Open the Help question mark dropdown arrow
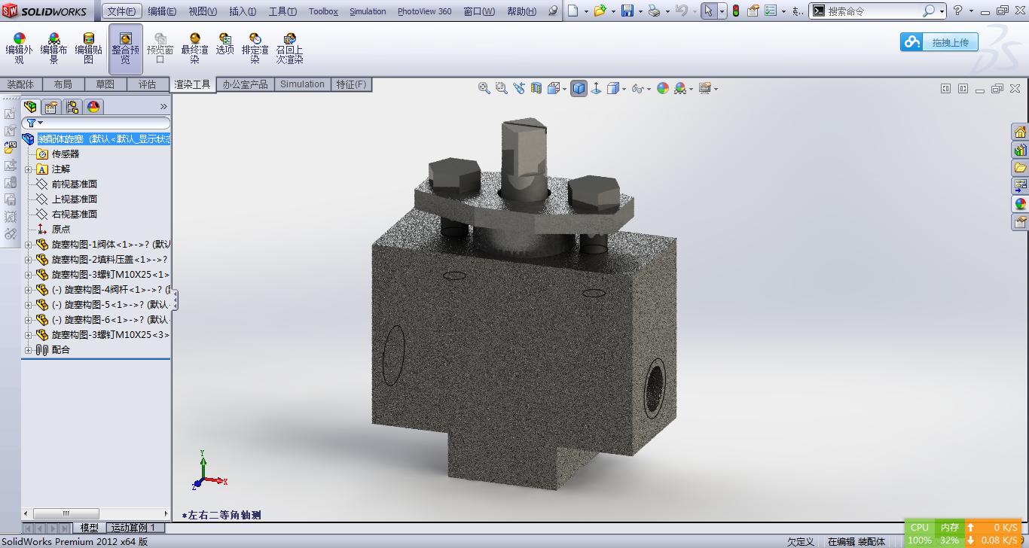The image size is (1029, 548). [971, 11]
